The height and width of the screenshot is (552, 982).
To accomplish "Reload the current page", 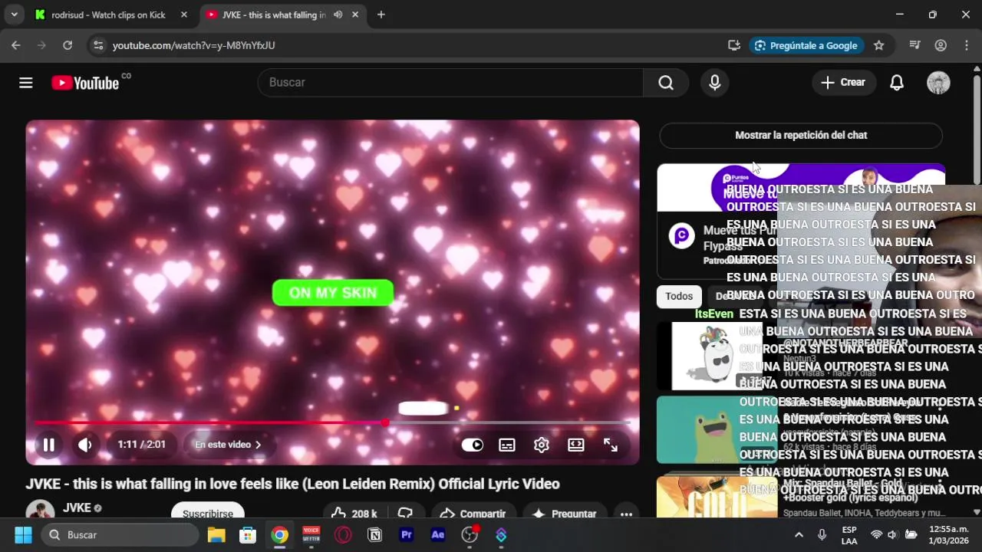I will [68, 45].
